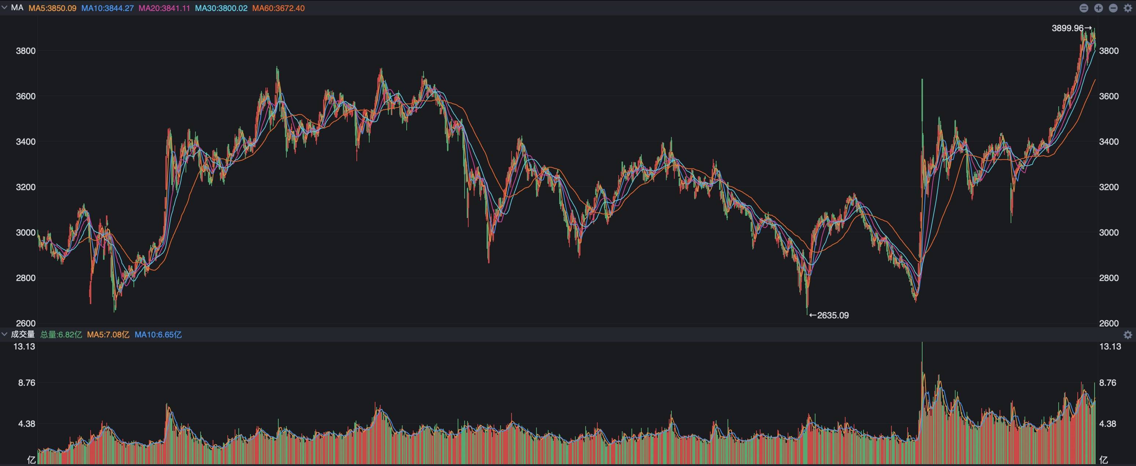The height and width of the screenshot is (466, 1136).
Task: Click the left axis 2800 price label
Action: pos(26,278)
